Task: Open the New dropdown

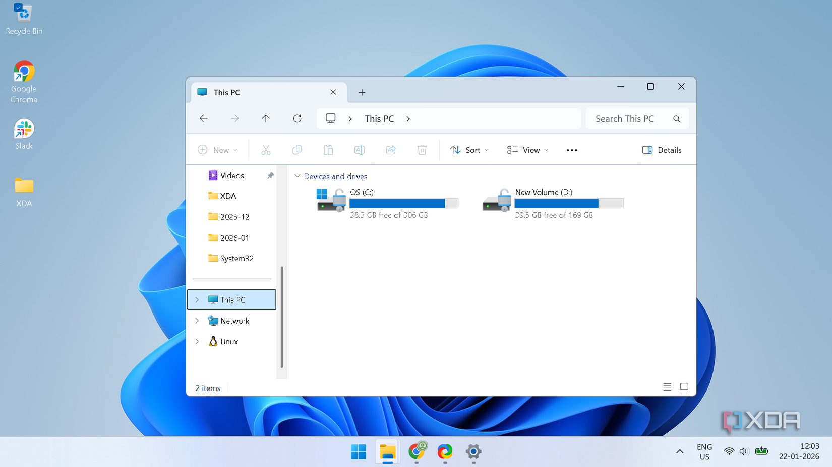Action: 218,149
